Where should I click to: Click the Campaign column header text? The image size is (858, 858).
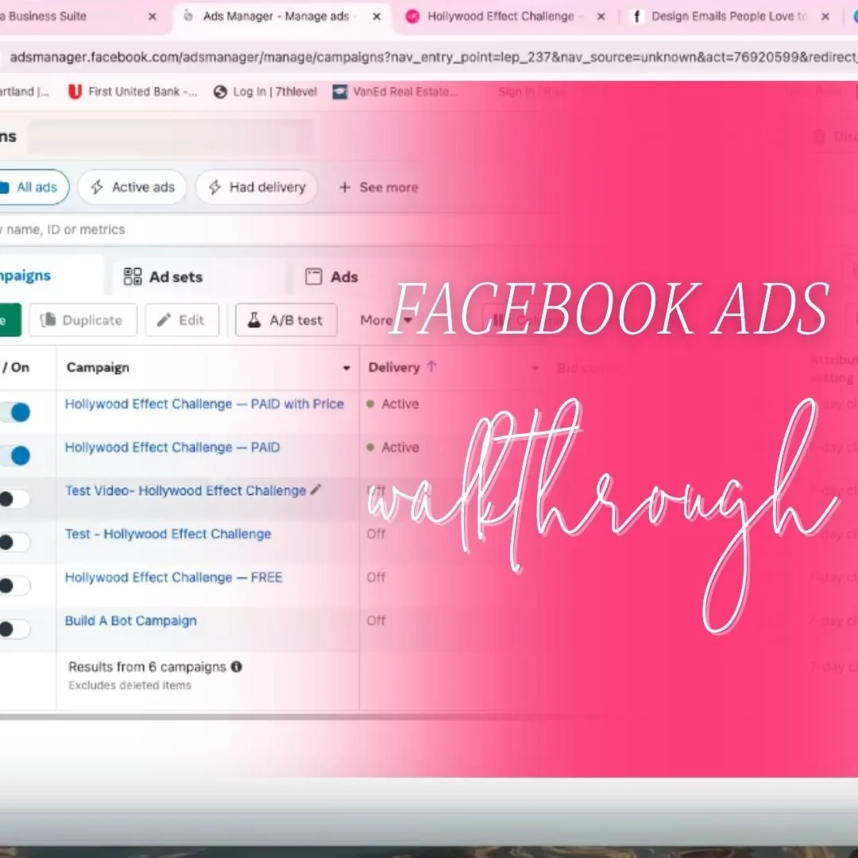(98, 368)
